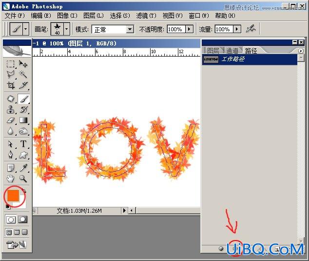Screen dimensions: 309x261
Task: Select the Hand tool
Action: point(10,179)
